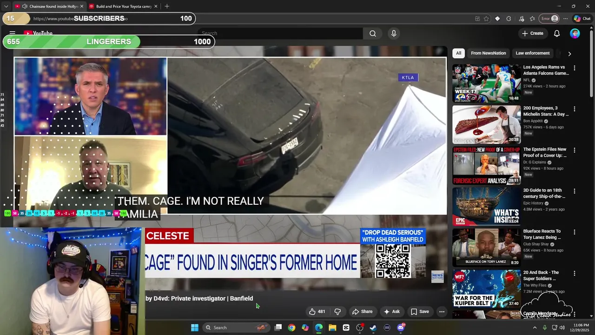Open the YouTube hamburger guide menu
595x335 pixels.
[x=13, y=33]
